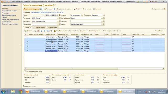This screenshot has height=94, width=168.
Task: Click the Номенклатура column header
Action: click(51, 34)
